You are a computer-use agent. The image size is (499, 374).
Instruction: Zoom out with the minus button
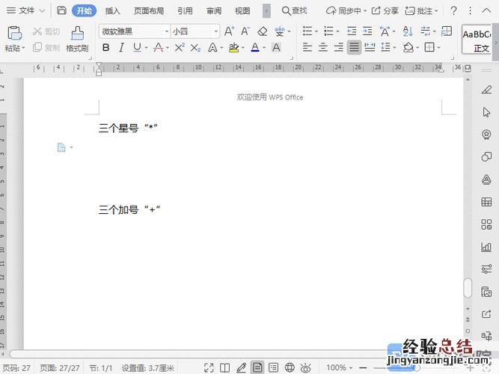tap(363, 367)
